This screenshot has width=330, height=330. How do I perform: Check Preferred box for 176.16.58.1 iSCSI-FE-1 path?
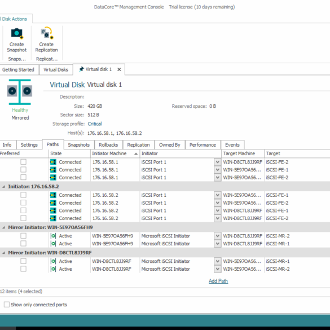[23, 170]
